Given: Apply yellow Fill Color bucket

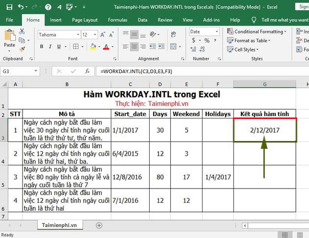Looking at the screenshot, I should pyautogui.click(x=93, y=47).
